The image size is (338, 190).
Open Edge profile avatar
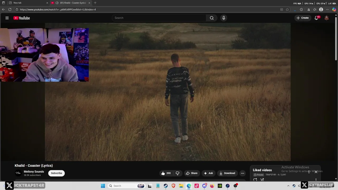pos(321,9)
